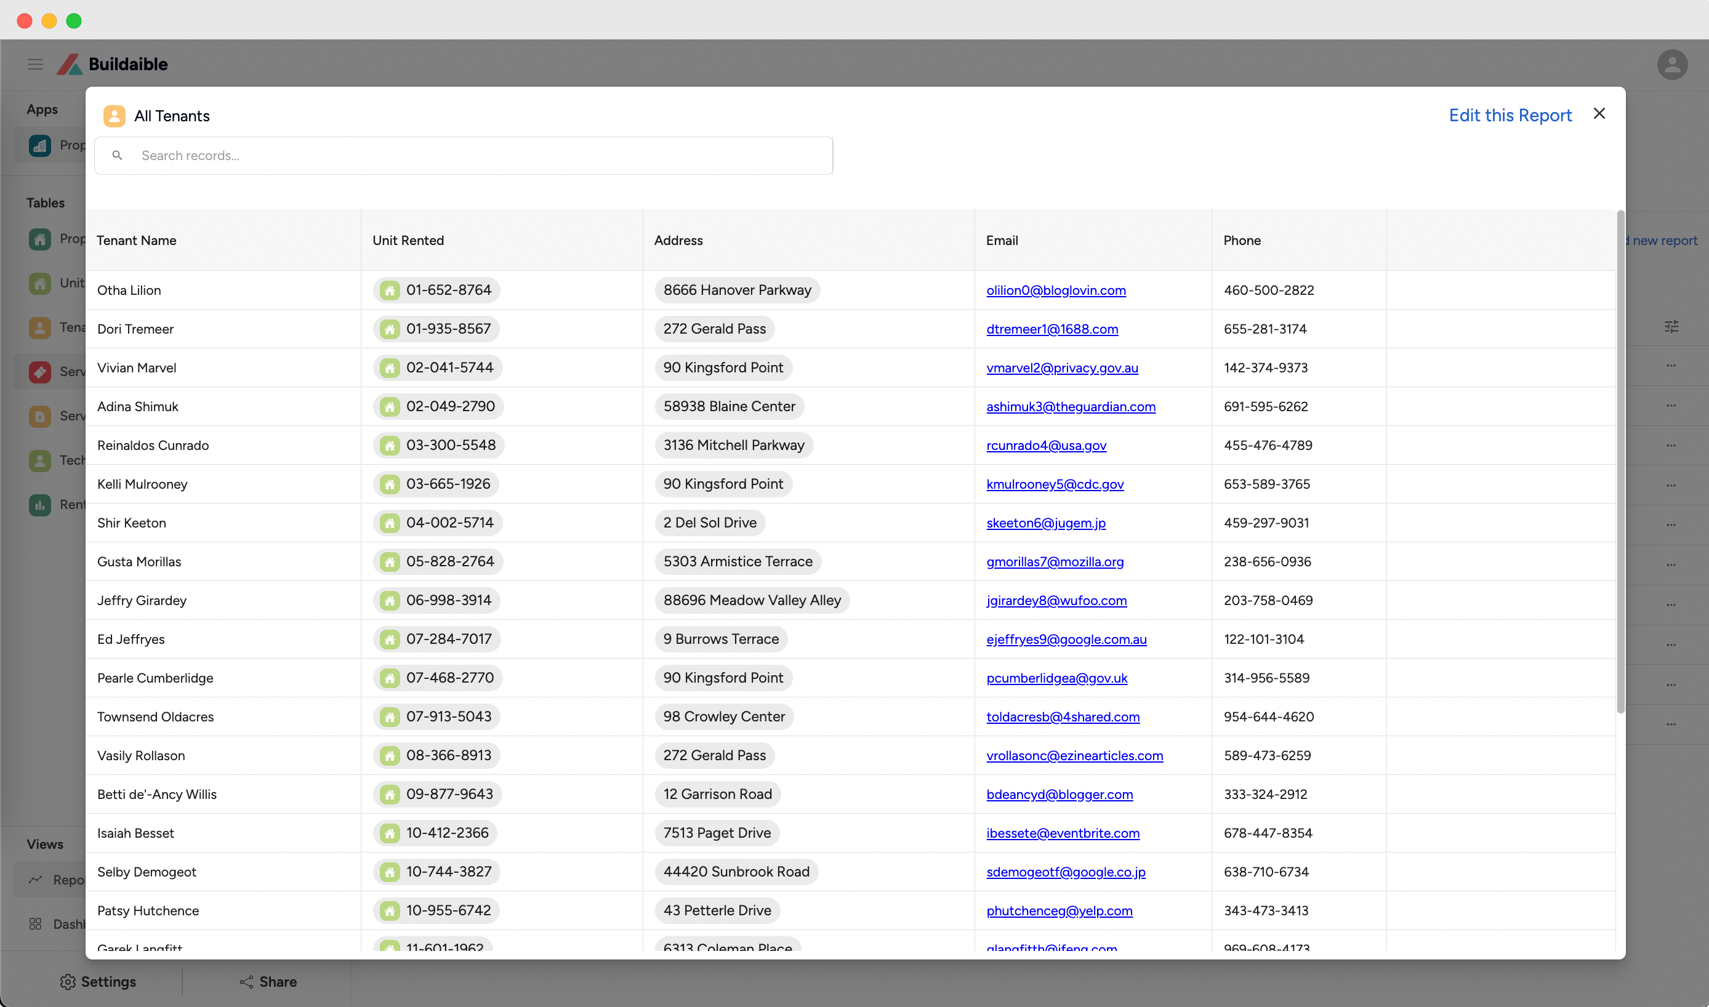The width and height of the screenshot is (1709, 1007).
Task: Click the search magnifier icon
Action: tap(118, 155)
